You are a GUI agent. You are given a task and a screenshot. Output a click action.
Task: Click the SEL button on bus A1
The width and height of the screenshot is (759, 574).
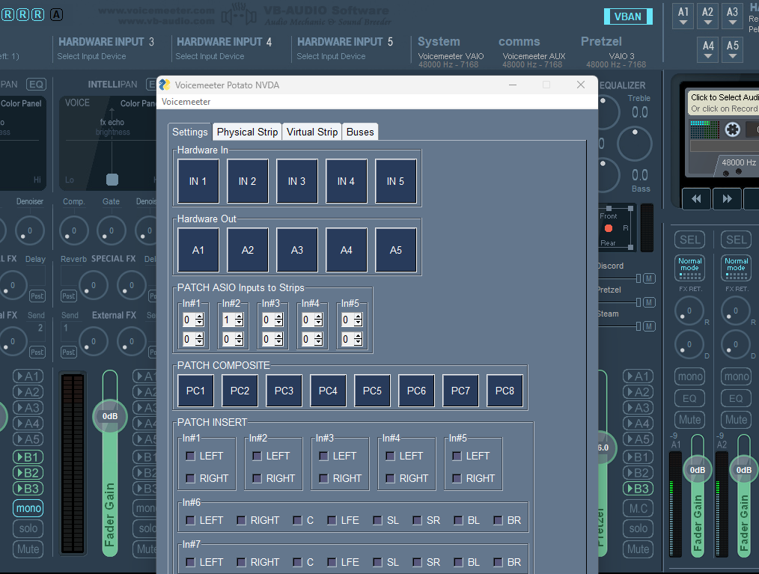click(689, 239)
